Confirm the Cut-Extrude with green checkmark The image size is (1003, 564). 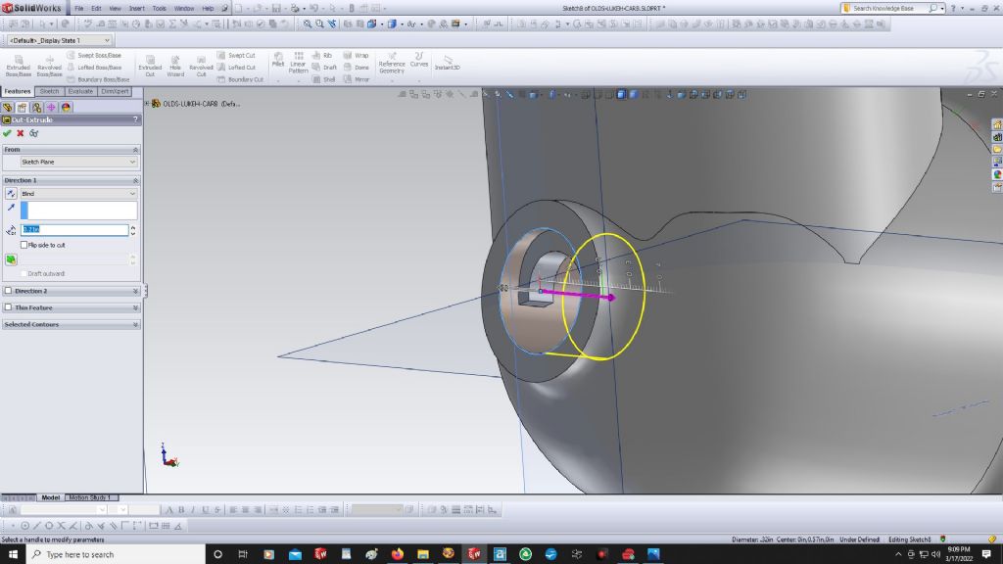coord(8,133)
